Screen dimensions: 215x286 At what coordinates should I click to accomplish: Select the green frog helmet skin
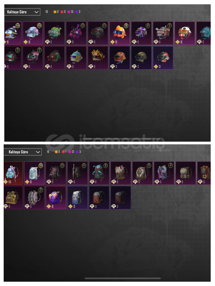54,33
